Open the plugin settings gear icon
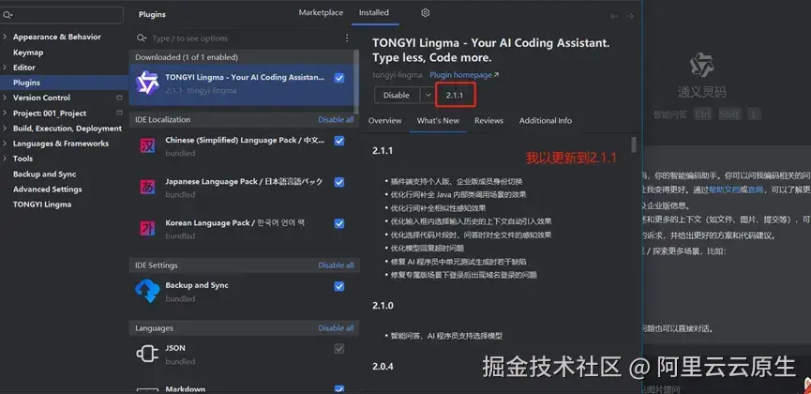The image size is (811, 394). click(x=425, y=13)
